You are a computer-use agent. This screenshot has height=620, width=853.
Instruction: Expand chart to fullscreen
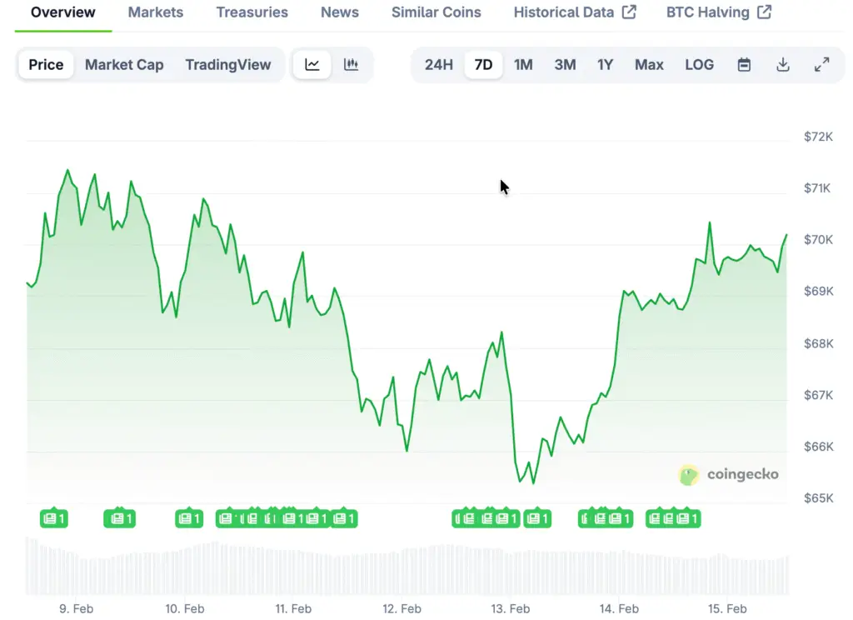pyautogui.click(x=821, y=65)
